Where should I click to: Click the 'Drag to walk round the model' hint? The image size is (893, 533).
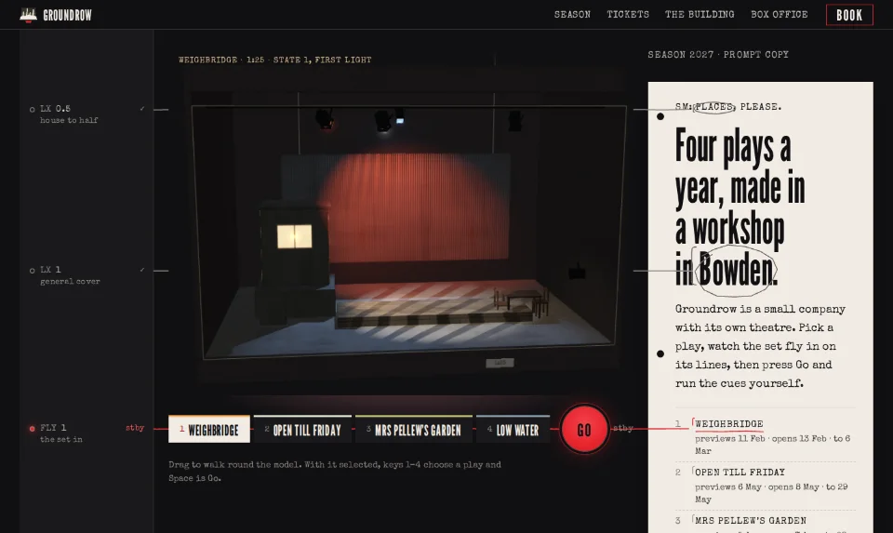point(335,472)
